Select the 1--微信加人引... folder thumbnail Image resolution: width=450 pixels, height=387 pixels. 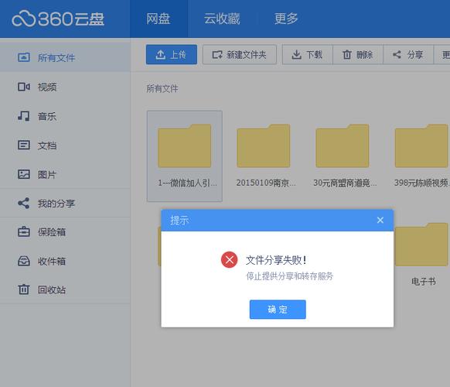185,146
